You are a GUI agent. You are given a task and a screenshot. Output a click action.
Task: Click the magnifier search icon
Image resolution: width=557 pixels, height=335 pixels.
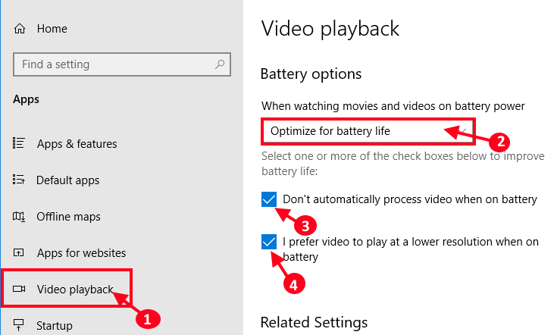(220, 64)
